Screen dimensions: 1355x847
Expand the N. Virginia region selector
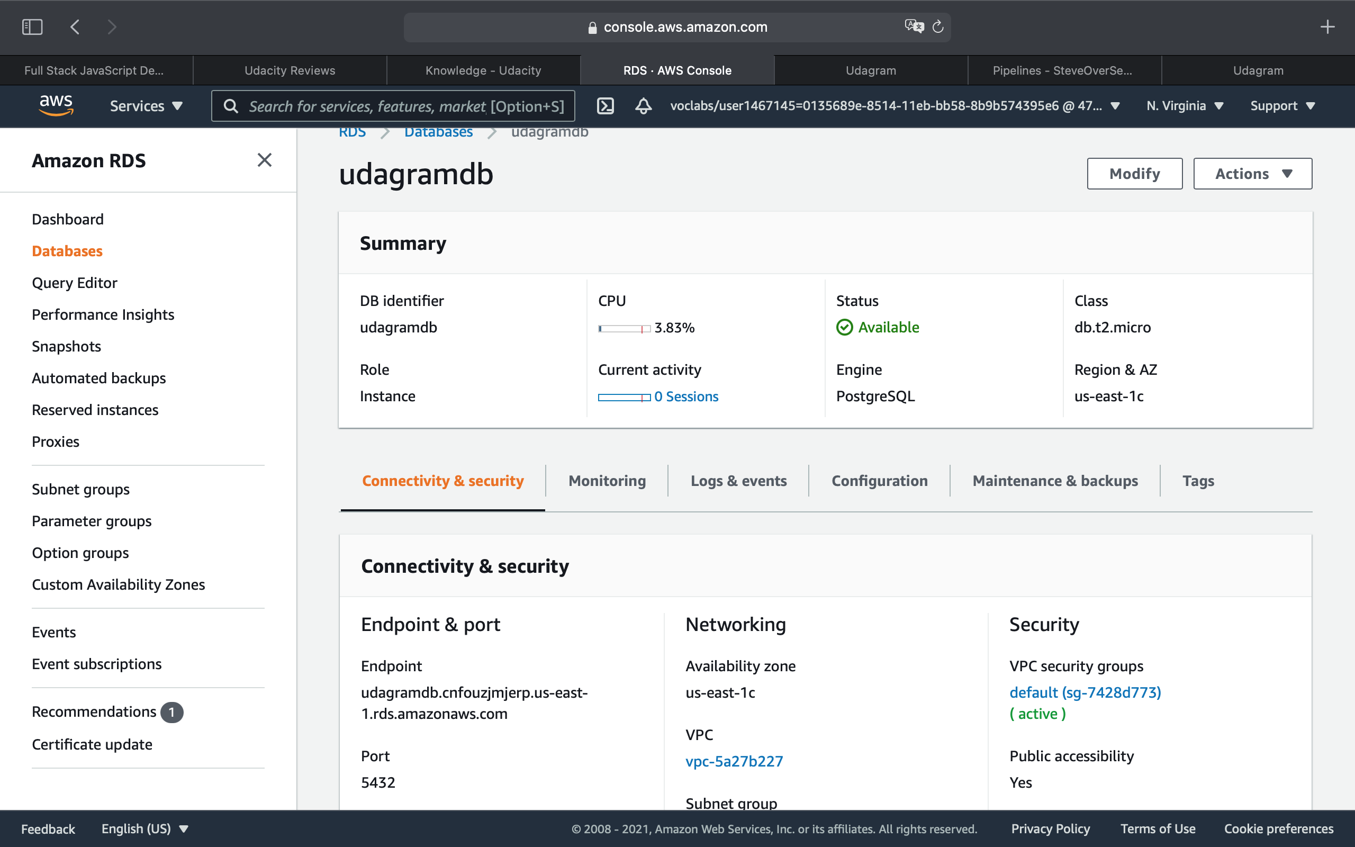[x=1184, y=105]
